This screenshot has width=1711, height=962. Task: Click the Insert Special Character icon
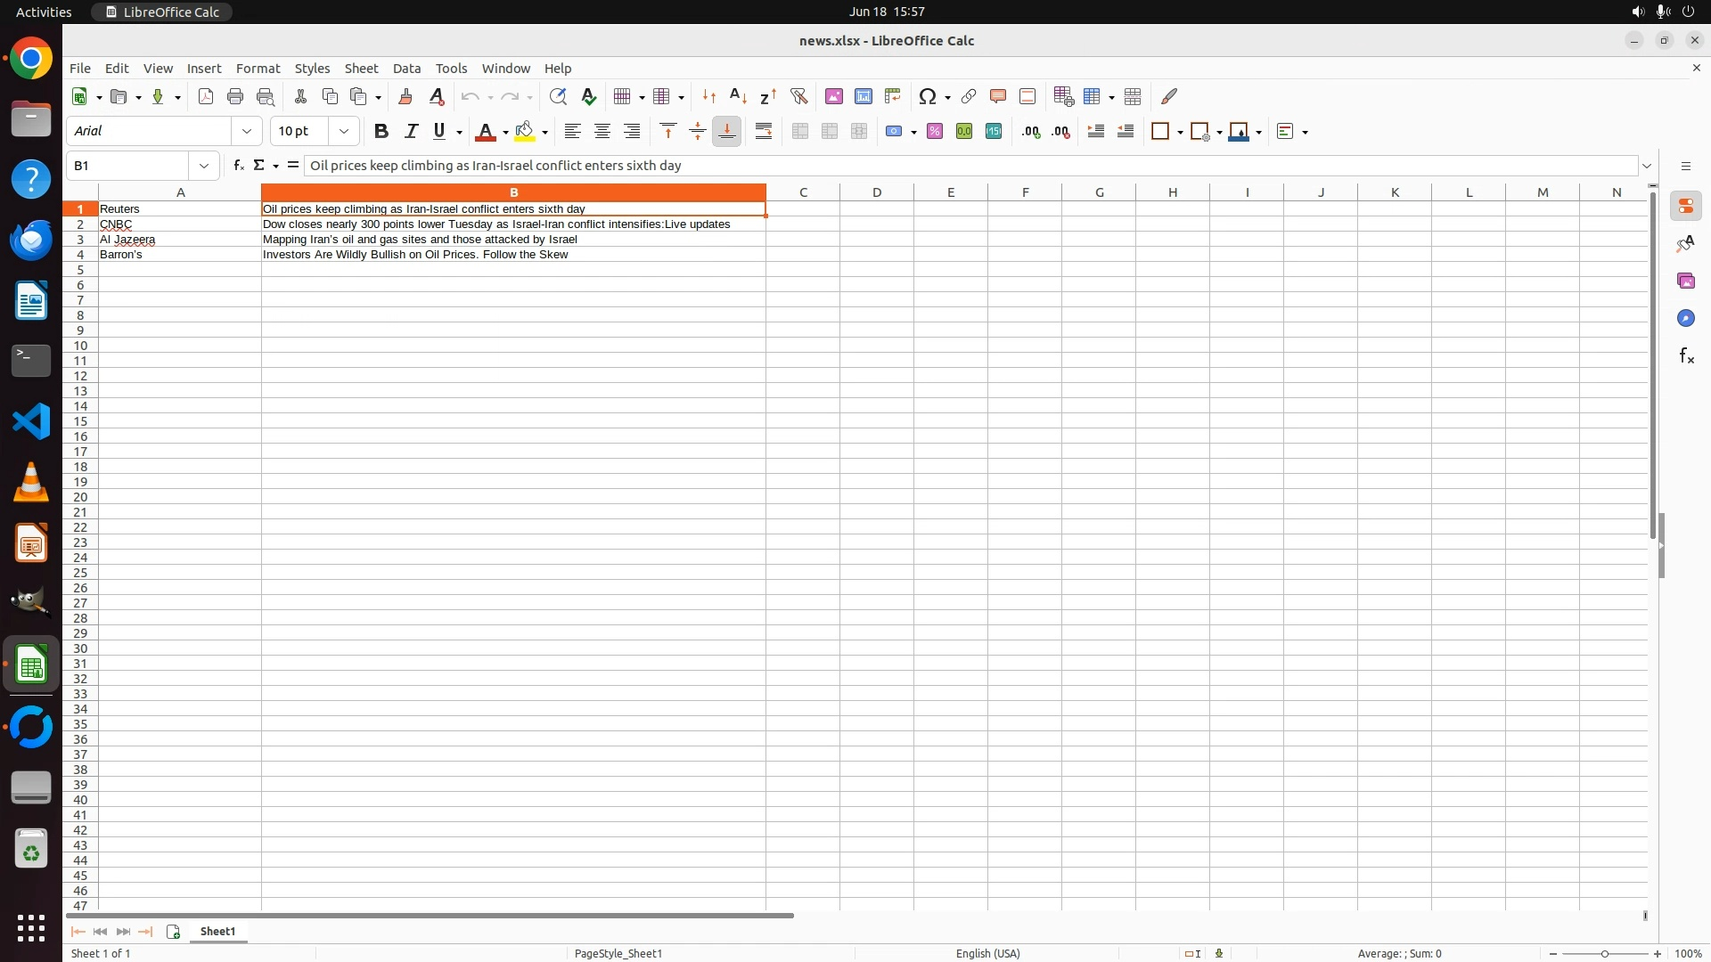[x=928, y=96]
